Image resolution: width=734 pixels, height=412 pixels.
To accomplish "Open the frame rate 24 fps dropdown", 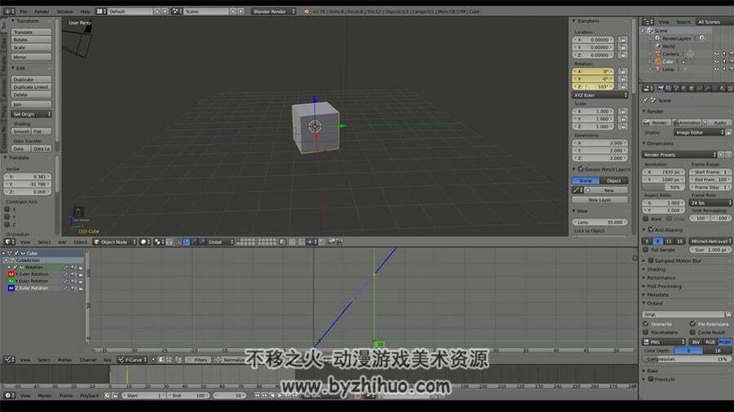I will (710, 203).
